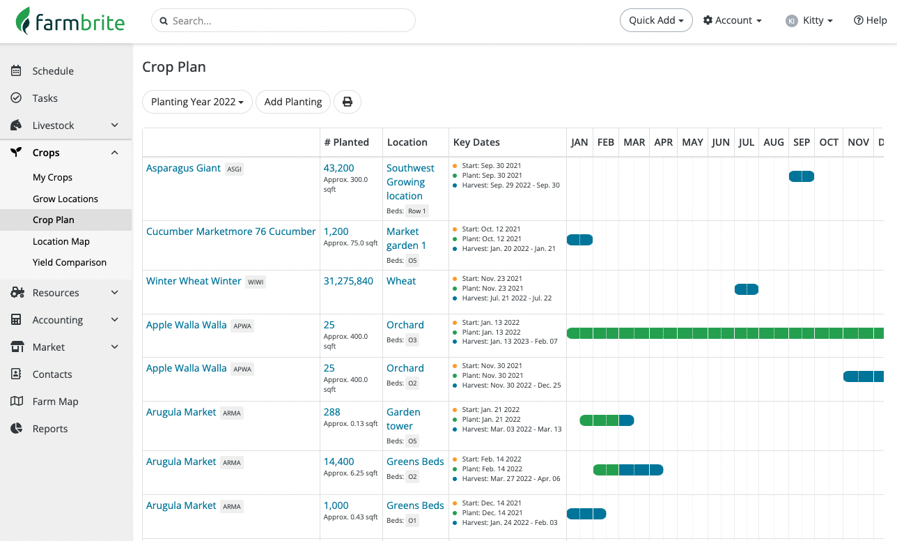Select the Tasks checkmark icon
This screenshot has height=541, width=897.
17,98
